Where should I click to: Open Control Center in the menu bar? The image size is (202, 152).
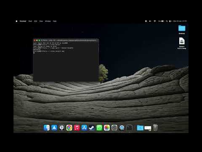point(170,21)
